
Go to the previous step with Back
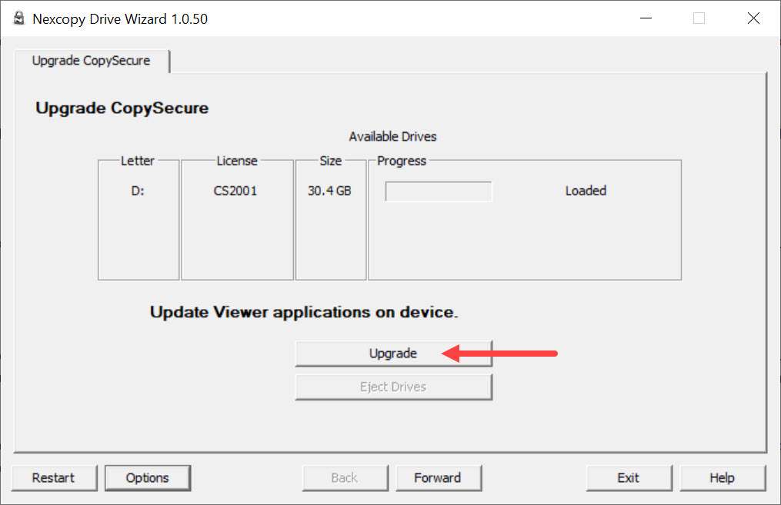point(344,477)
